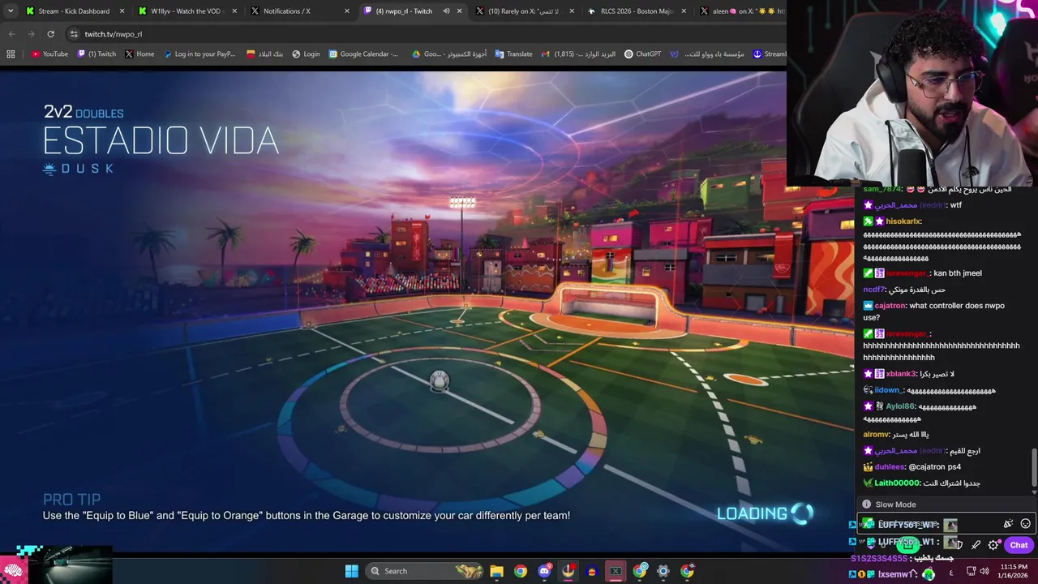Close the nwpo_rl Twitch tab
Screen dimensions: 1038x584
(x=460, y=11)
